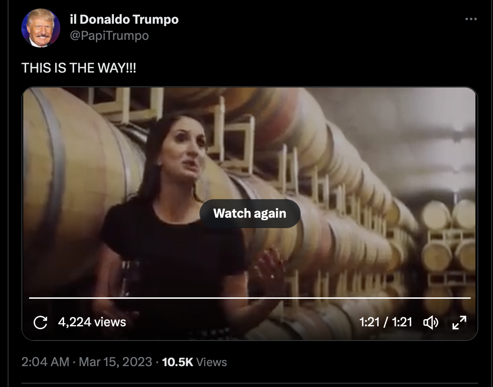
Task: Open the 10.5K Views analytics
Action: (x=194, y=362)
